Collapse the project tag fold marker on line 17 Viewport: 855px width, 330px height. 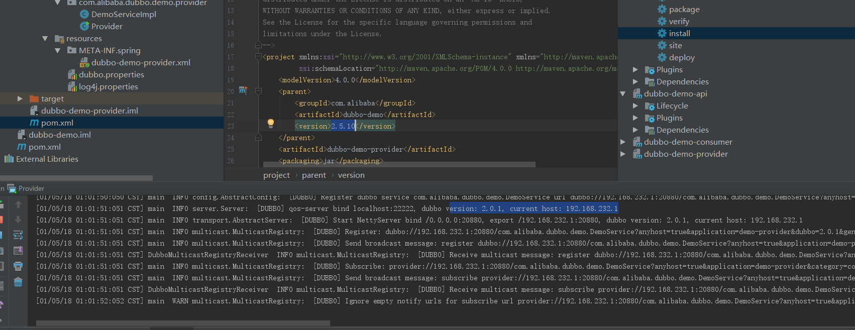point(258,56)
